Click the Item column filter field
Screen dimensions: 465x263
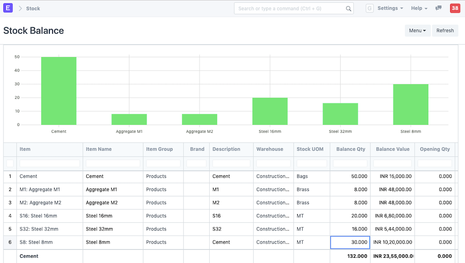49,164
